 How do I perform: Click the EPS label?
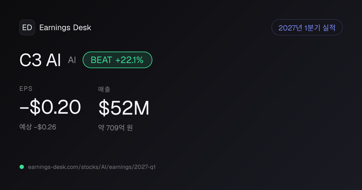tap(26, 89)
